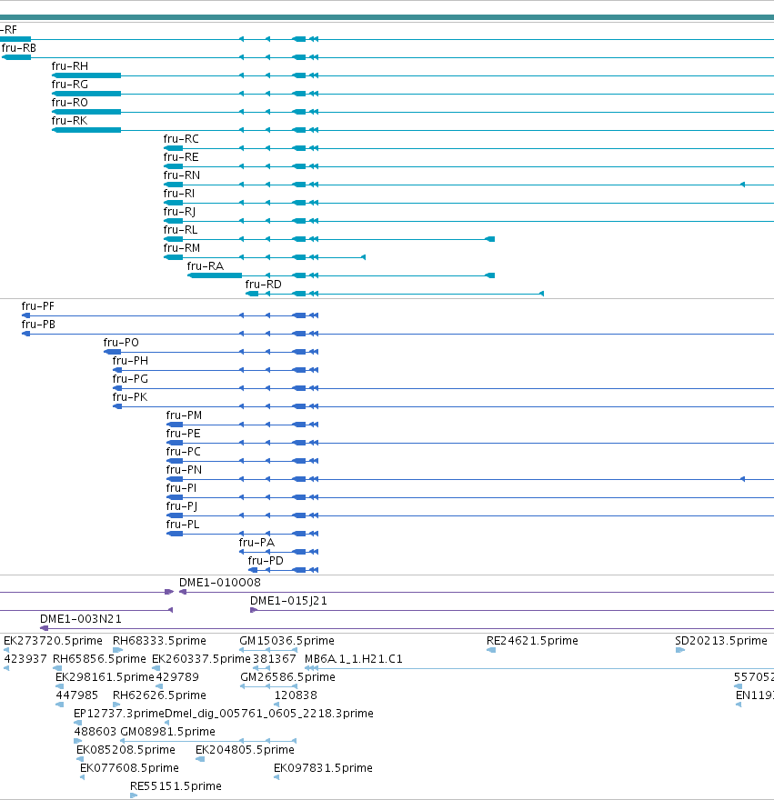Click the fru-RM transcript label
Viewport: 774px width, 800px height.
pyautogui.click(x=182, y=248)
